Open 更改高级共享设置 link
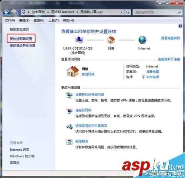185x178 pixels. (23, 45)
